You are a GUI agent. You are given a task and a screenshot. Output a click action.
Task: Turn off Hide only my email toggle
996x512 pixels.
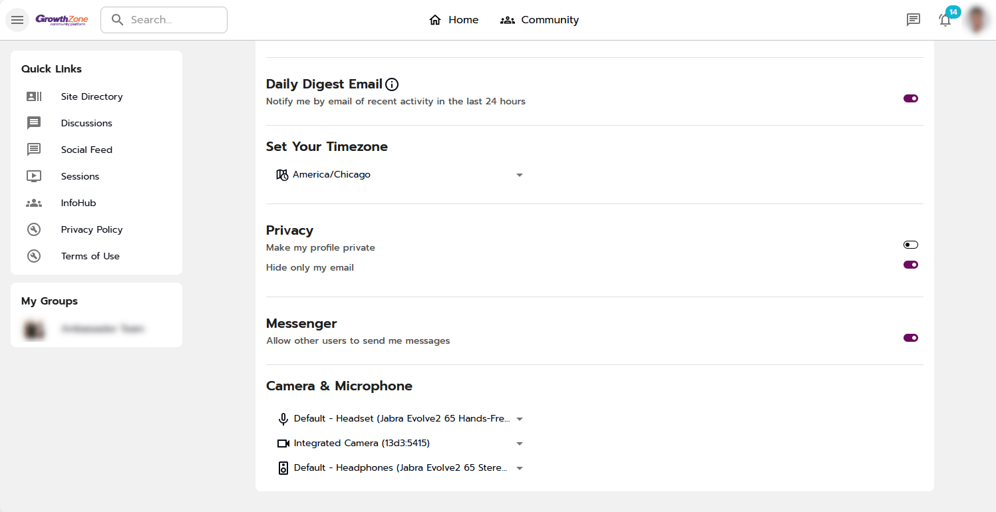point(910,265)
